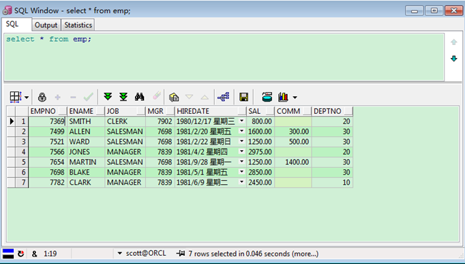The image size is (465, 264).
Task: Click the small box in the COMM column header
Action: [x=307, y=111]
